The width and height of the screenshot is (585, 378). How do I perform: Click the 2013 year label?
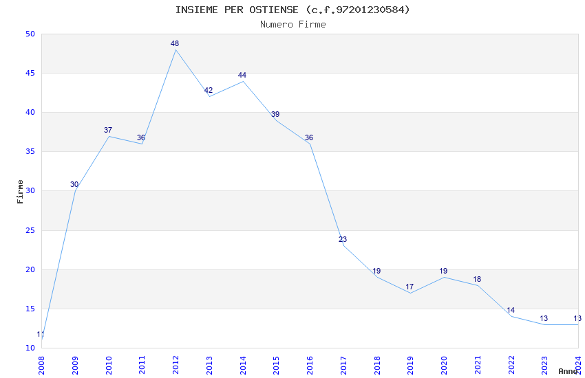click(x=209, y=365)
